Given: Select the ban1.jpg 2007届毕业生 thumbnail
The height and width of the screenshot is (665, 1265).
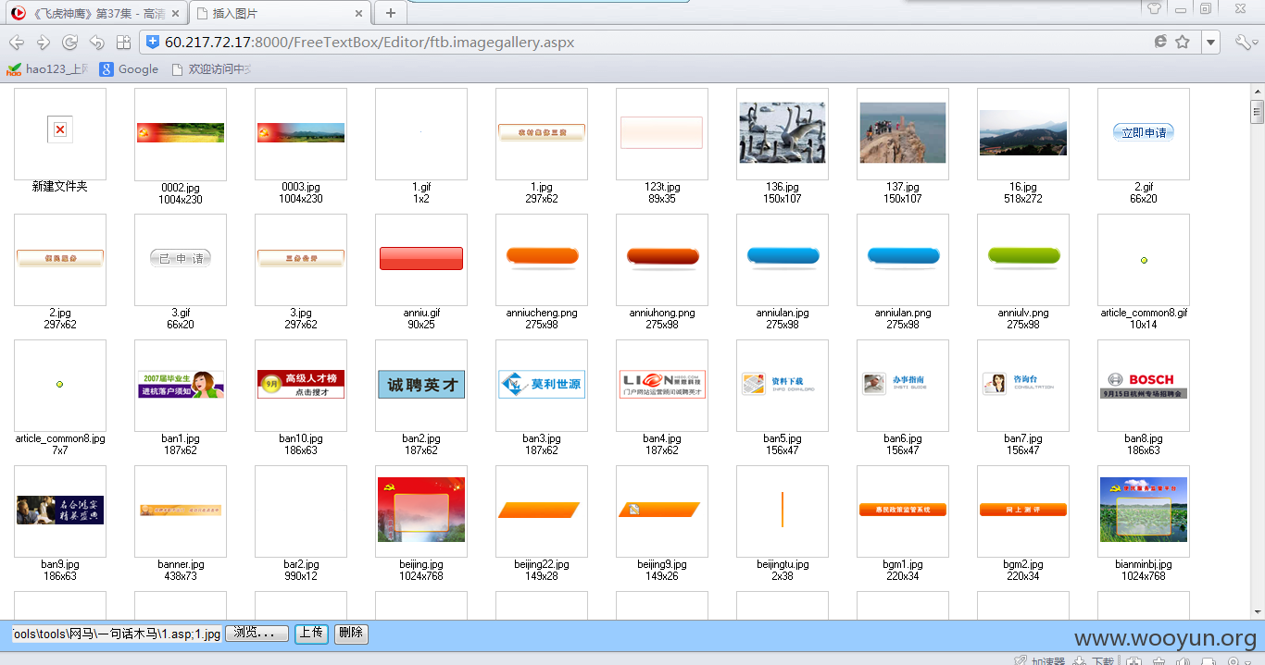Looking at the screenshot, I should tap(181, 385).
